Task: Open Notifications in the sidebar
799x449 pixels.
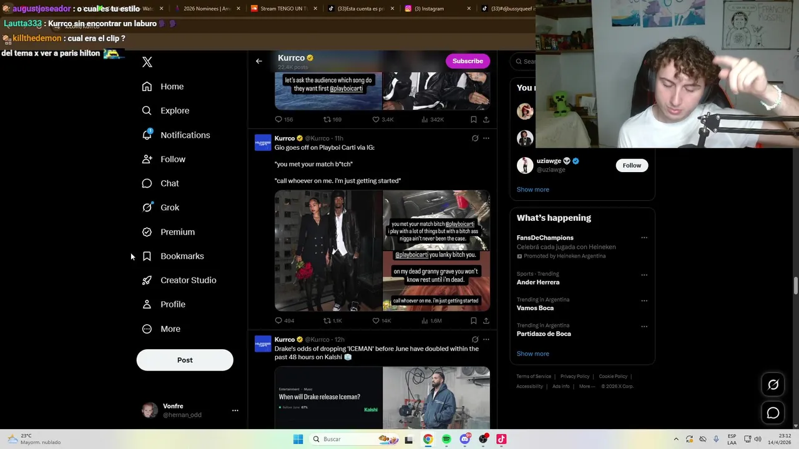Action: [176, 135]
